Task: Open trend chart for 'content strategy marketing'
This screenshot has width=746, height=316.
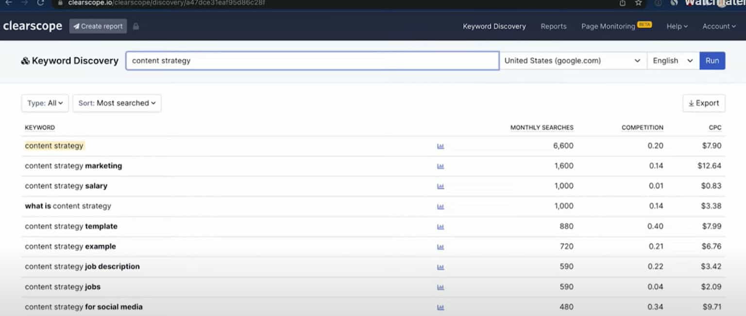Action: (x=441, y=166)
